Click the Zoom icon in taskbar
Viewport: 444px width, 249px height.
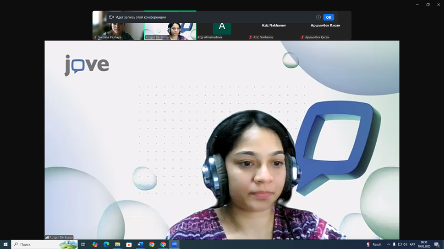pos(175,244)
